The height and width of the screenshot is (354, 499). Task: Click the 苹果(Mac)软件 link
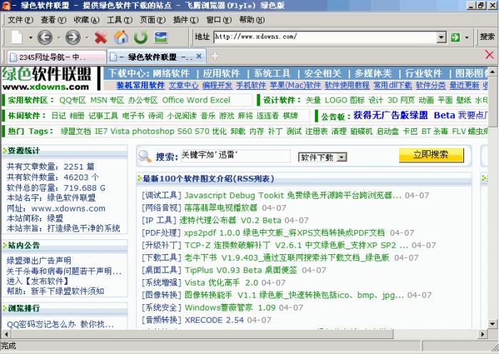pyautogui.click(x=295, y=85)
